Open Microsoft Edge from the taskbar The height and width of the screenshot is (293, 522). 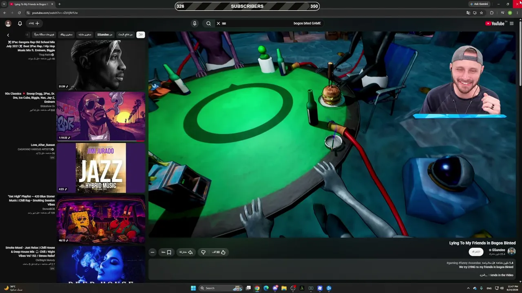tap(266, 288)
